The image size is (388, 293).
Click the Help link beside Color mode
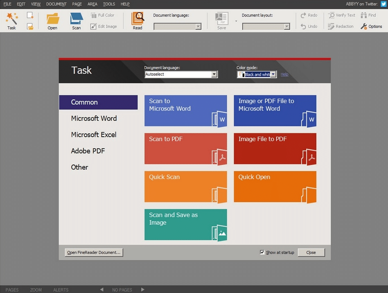click(284, 74)
